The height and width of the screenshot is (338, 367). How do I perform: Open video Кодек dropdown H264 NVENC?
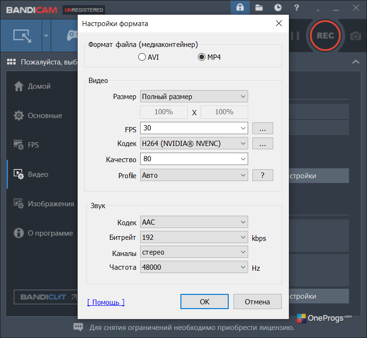pos(194,143)
